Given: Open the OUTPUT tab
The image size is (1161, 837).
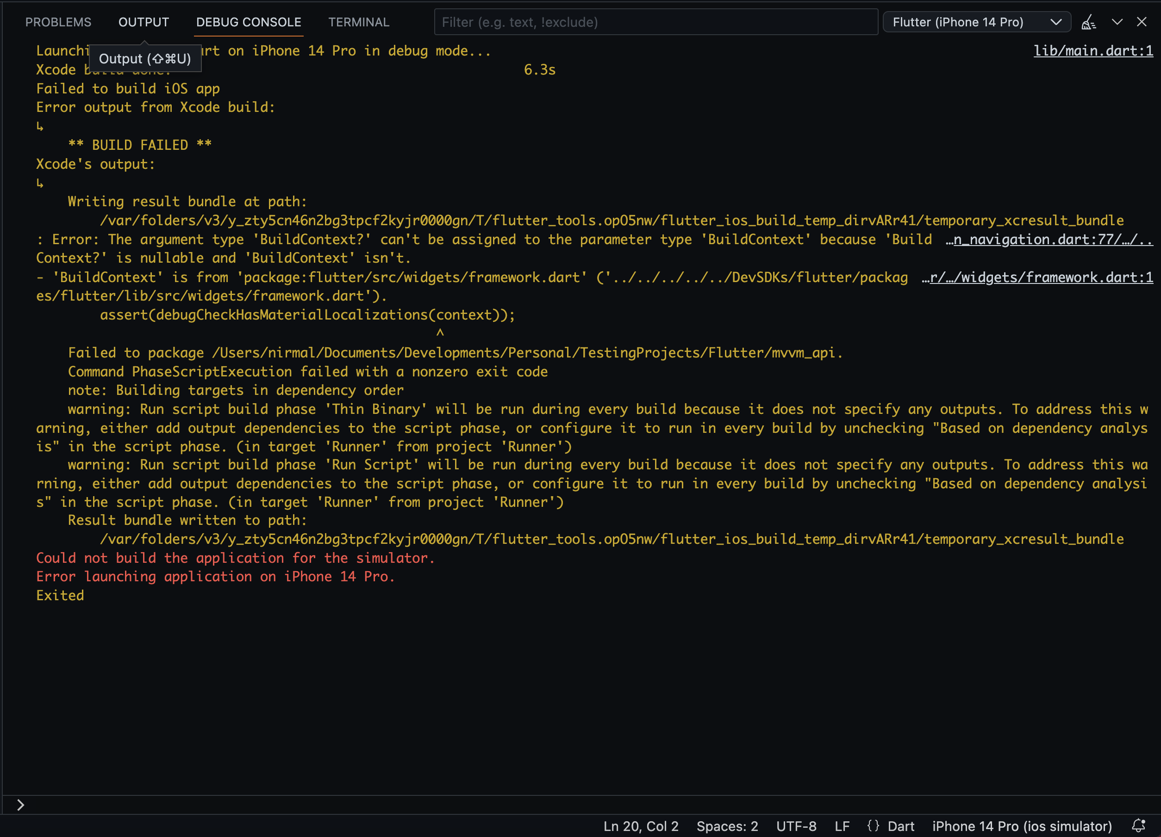Looking at the screenshot, I should 144,22.
